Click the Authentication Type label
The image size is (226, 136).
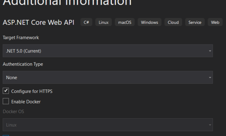pos(23,64)
